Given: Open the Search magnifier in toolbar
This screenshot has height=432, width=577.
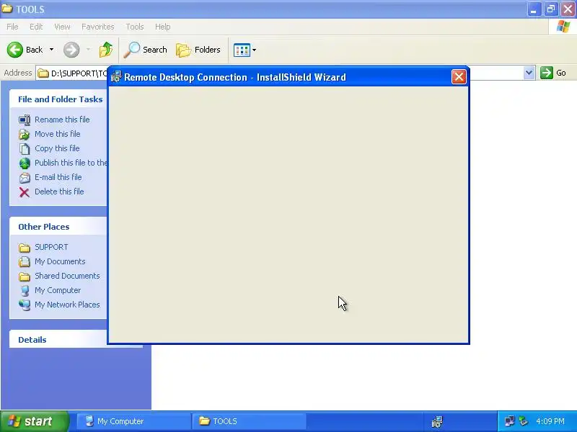Looking at the screenshot, I should 146,50.
